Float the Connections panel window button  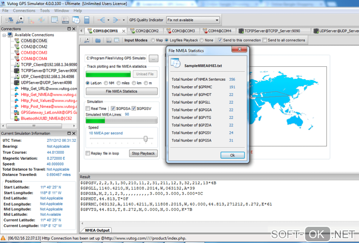click(x=69, y=29)
